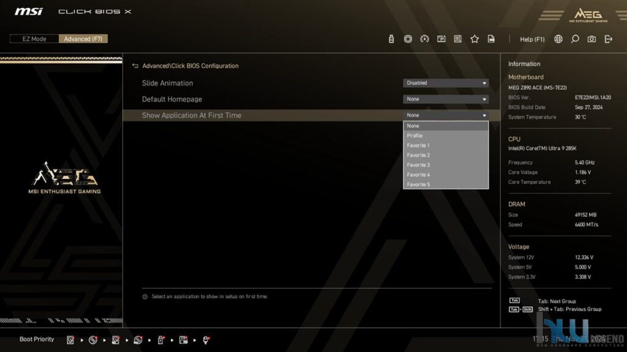Click Shift + Tab: Previous Group hint

tap(569, 309)
